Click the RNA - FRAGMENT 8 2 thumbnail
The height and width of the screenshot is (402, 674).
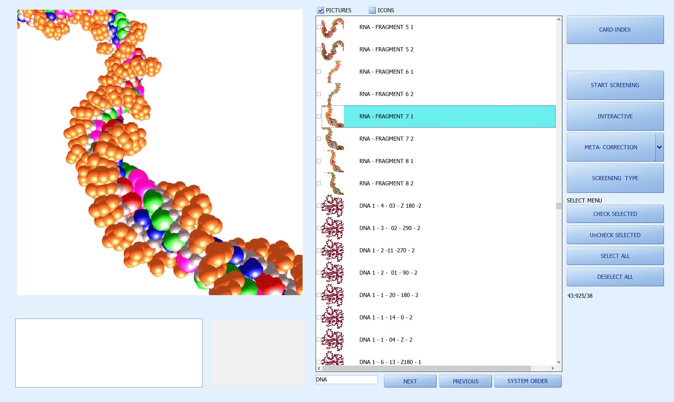pyautogui.click(x=333, y=184)
